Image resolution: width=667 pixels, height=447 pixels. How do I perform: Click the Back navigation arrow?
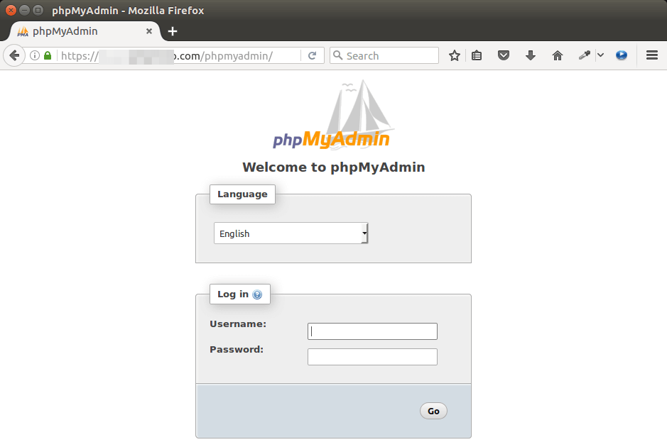[14, 55]
